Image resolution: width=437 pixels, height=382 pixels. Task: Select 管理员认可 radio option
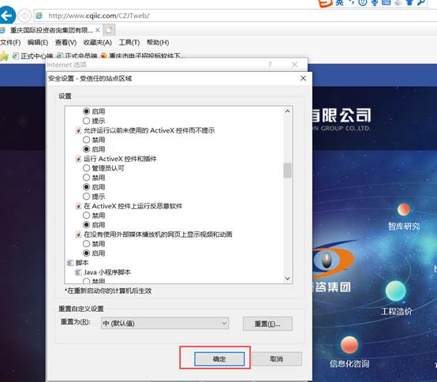(x=87, y=168)
